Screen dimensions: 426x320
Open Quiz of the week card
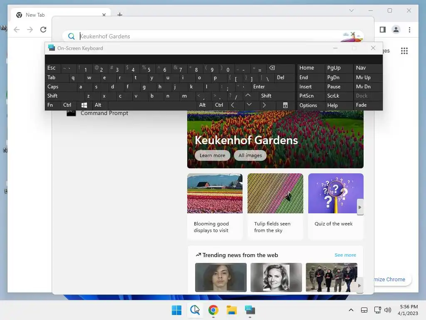tap(336, 206)
